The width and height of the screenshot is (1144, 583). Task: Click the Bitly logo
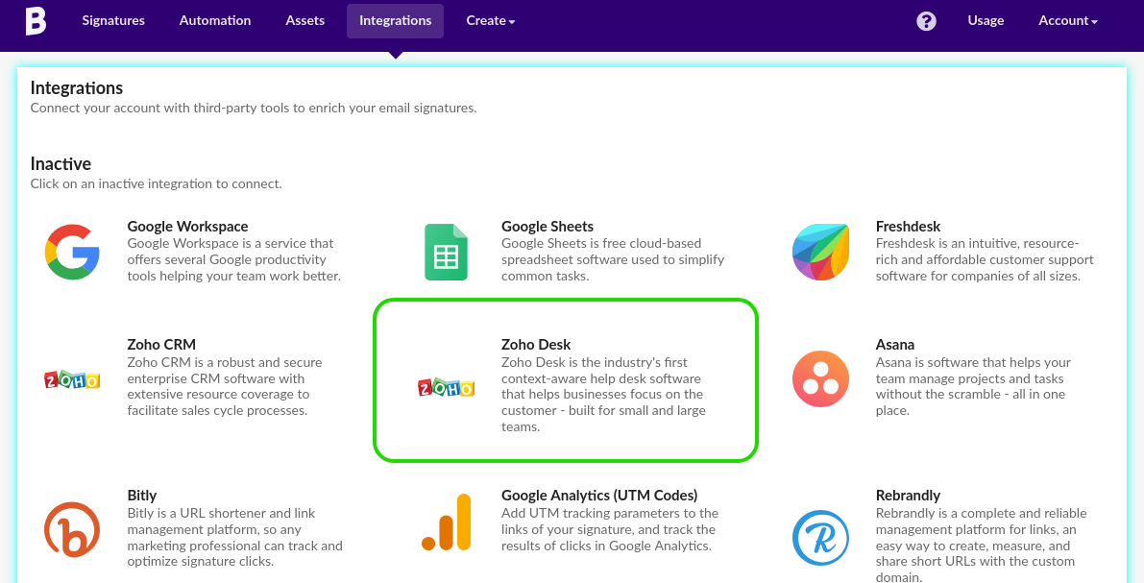point(71,530)
